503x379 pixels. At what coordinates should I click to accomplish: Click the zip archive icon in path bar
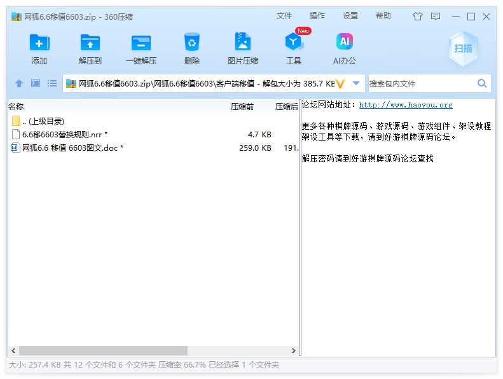[71, 83]
